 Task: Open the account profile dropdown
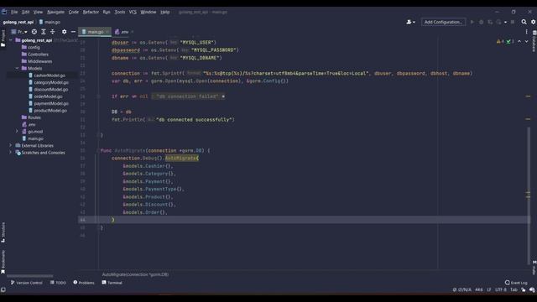tap(410, 22)
